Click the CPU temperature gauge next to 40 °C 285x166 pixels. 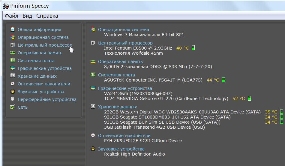click(x=193, y=48)
